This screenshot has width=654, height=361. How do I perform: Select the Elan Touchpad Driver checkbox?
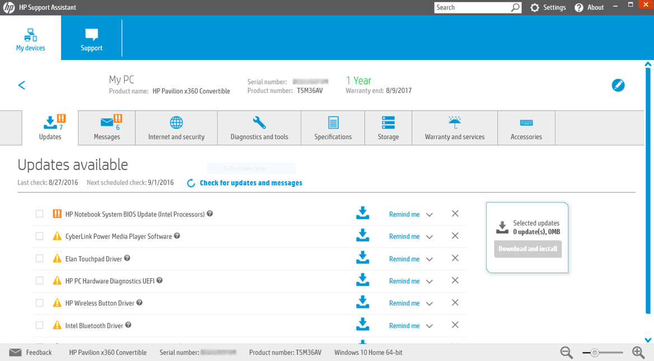pos(39,259)
